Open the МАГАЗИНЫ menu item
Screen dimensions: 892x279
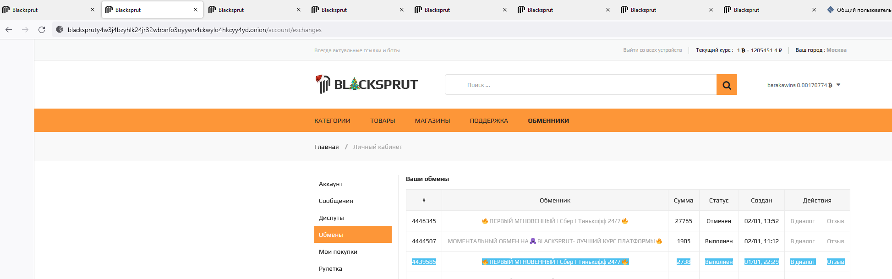coord(432,121)
